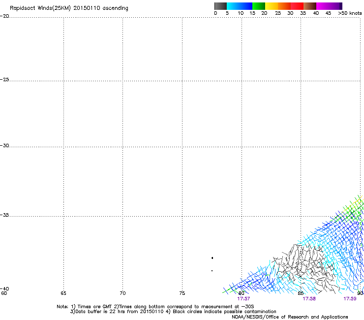Click the lower black contamination circle
Image resolution: width=364 pixels, height=320 pixels.
[x=212, y=271]
